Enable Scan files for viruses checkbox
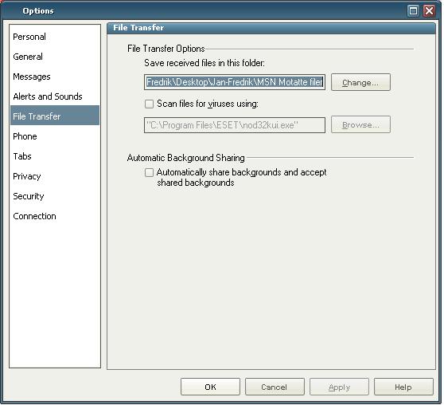Viewport: 444px width, 405px height. [150, 104]
